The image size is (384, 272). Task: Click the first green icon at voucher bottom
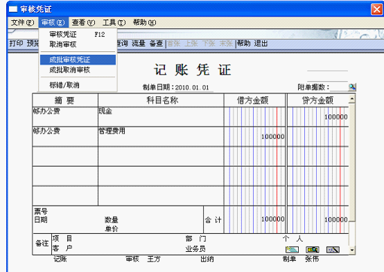point(293,249)
